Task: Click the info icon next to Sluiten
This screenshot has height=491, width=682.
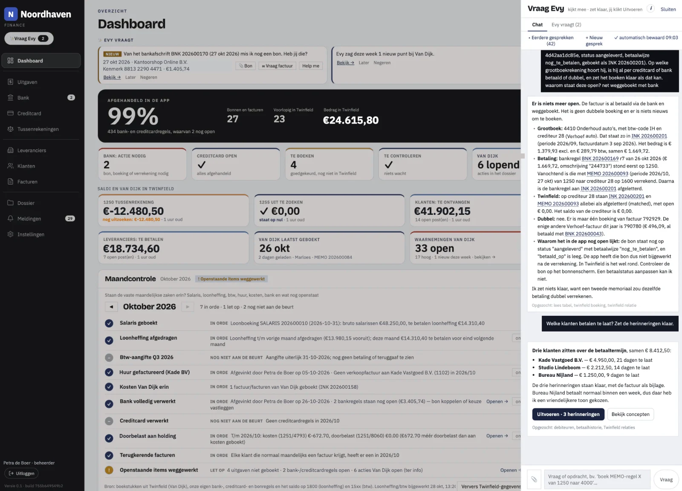Action: [x=651, y=9]
